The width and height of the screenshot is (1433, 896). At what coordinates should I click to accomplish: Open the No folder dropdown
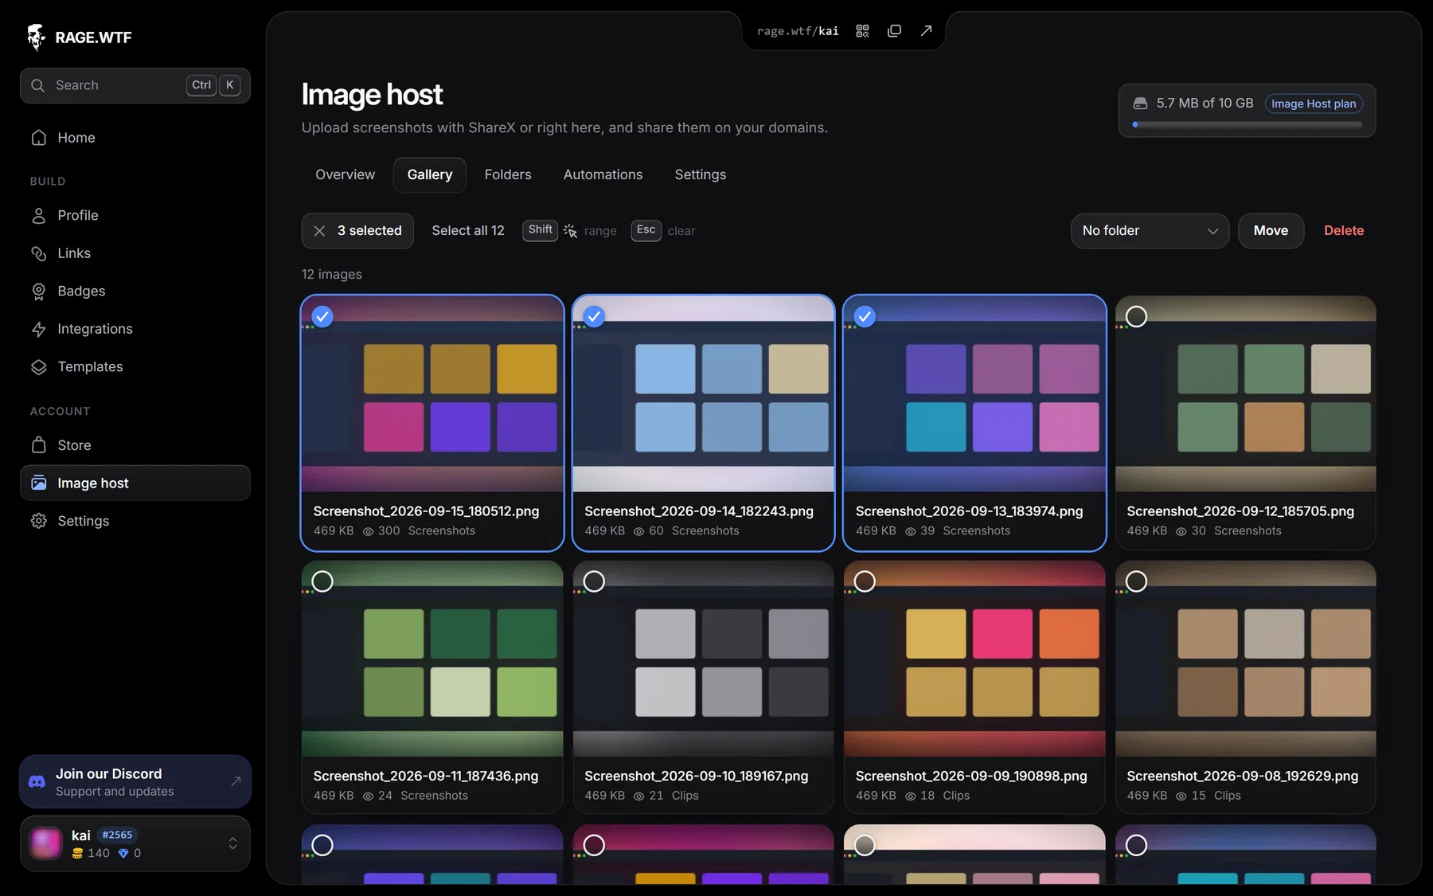(x=1150, y=231)
